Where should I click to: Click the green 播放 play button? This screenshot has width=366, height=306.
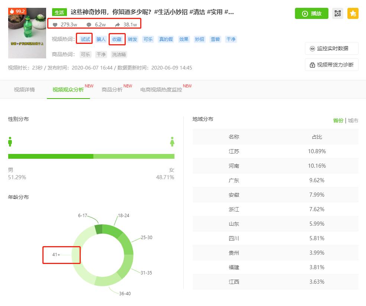(311, 13)
